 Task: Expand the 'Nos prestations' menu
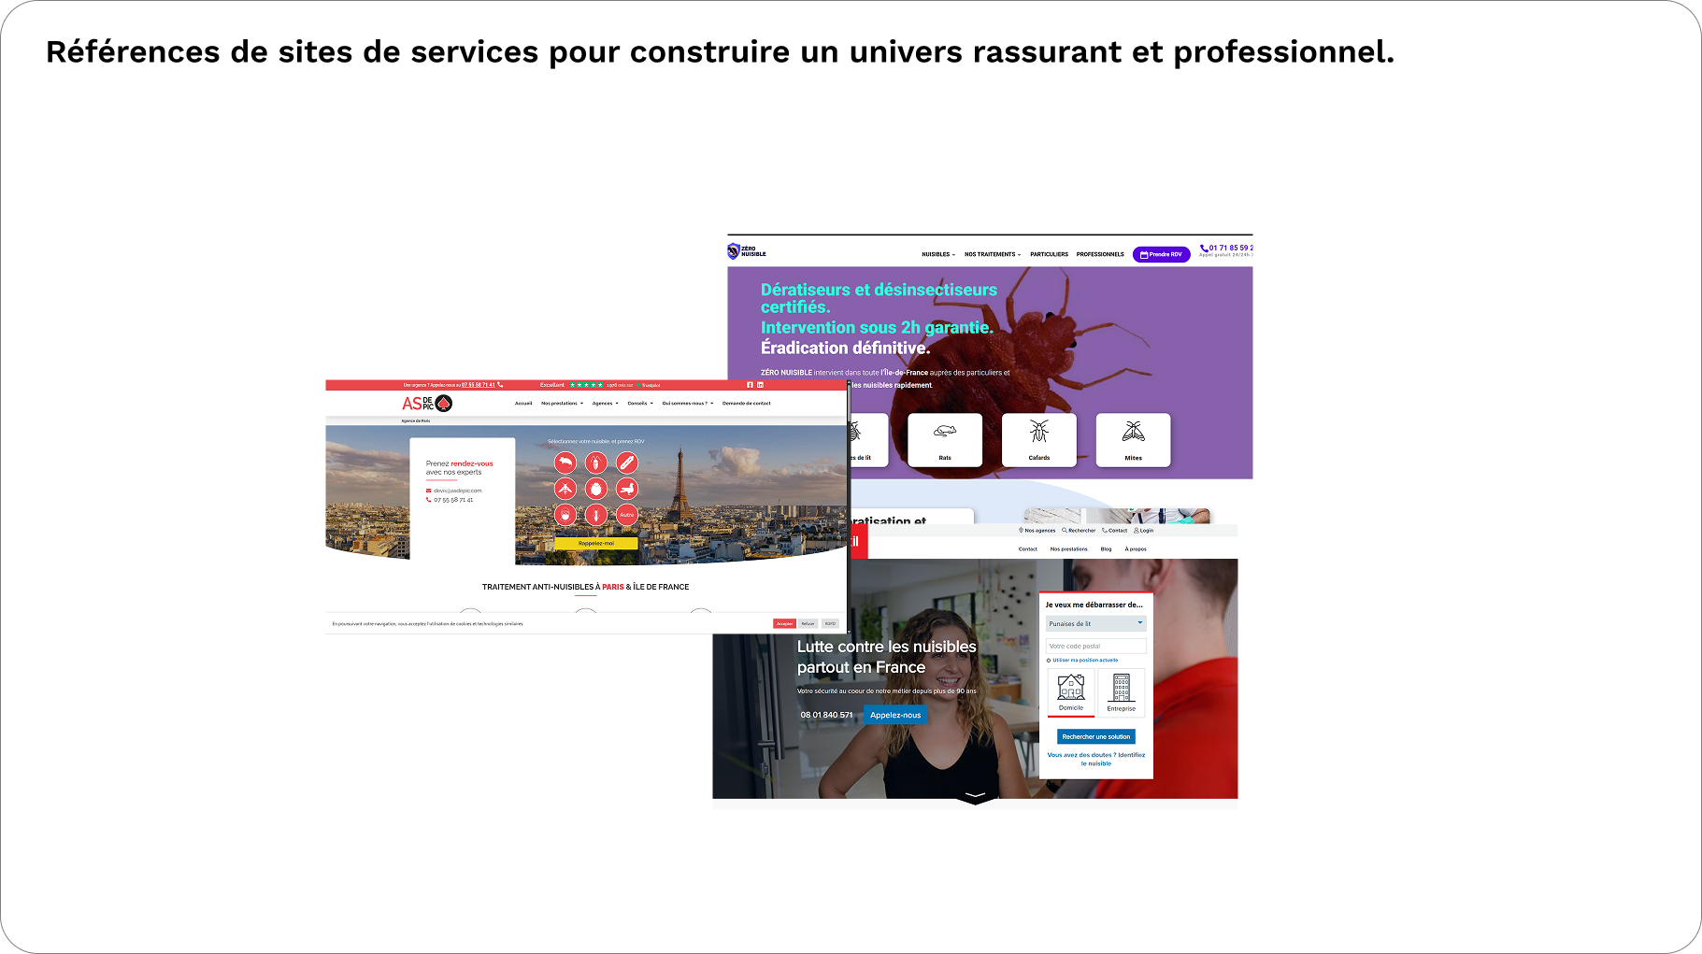561,403
